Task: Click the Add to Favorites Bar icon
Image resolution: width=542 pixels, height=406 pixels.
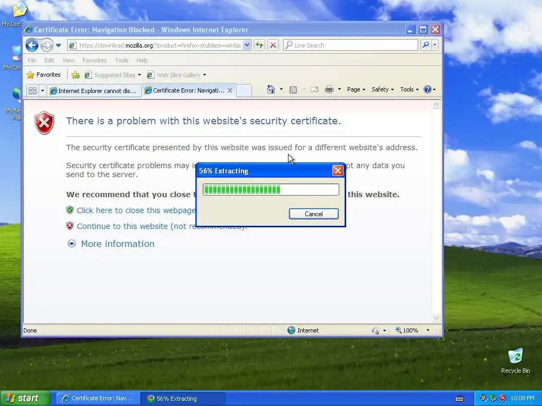Action: pyautogui.click(x=76, y=75)
